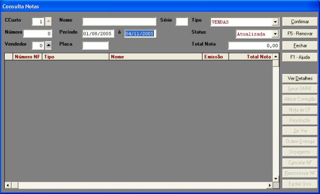320x194 pixels.
Task: Click the Número input field
Action: pyautogui.click(x=38, y=34)
